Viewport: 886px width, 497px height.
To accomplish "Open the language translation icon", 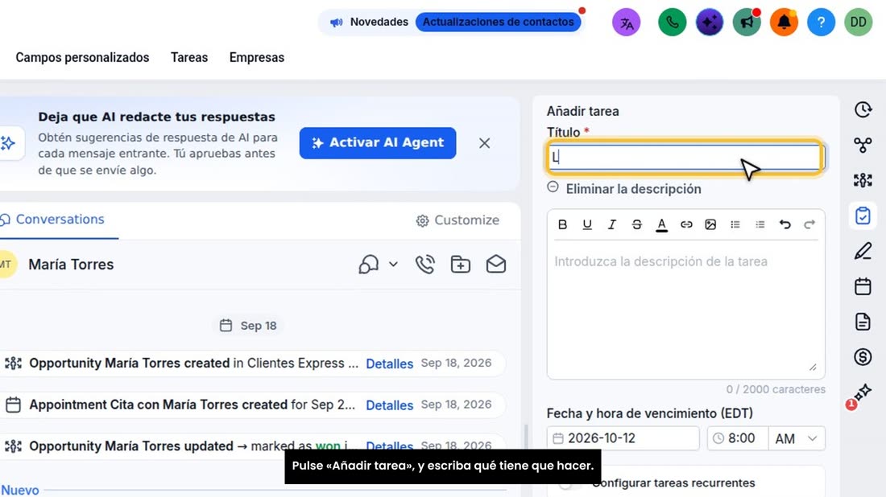I will 626,23.
